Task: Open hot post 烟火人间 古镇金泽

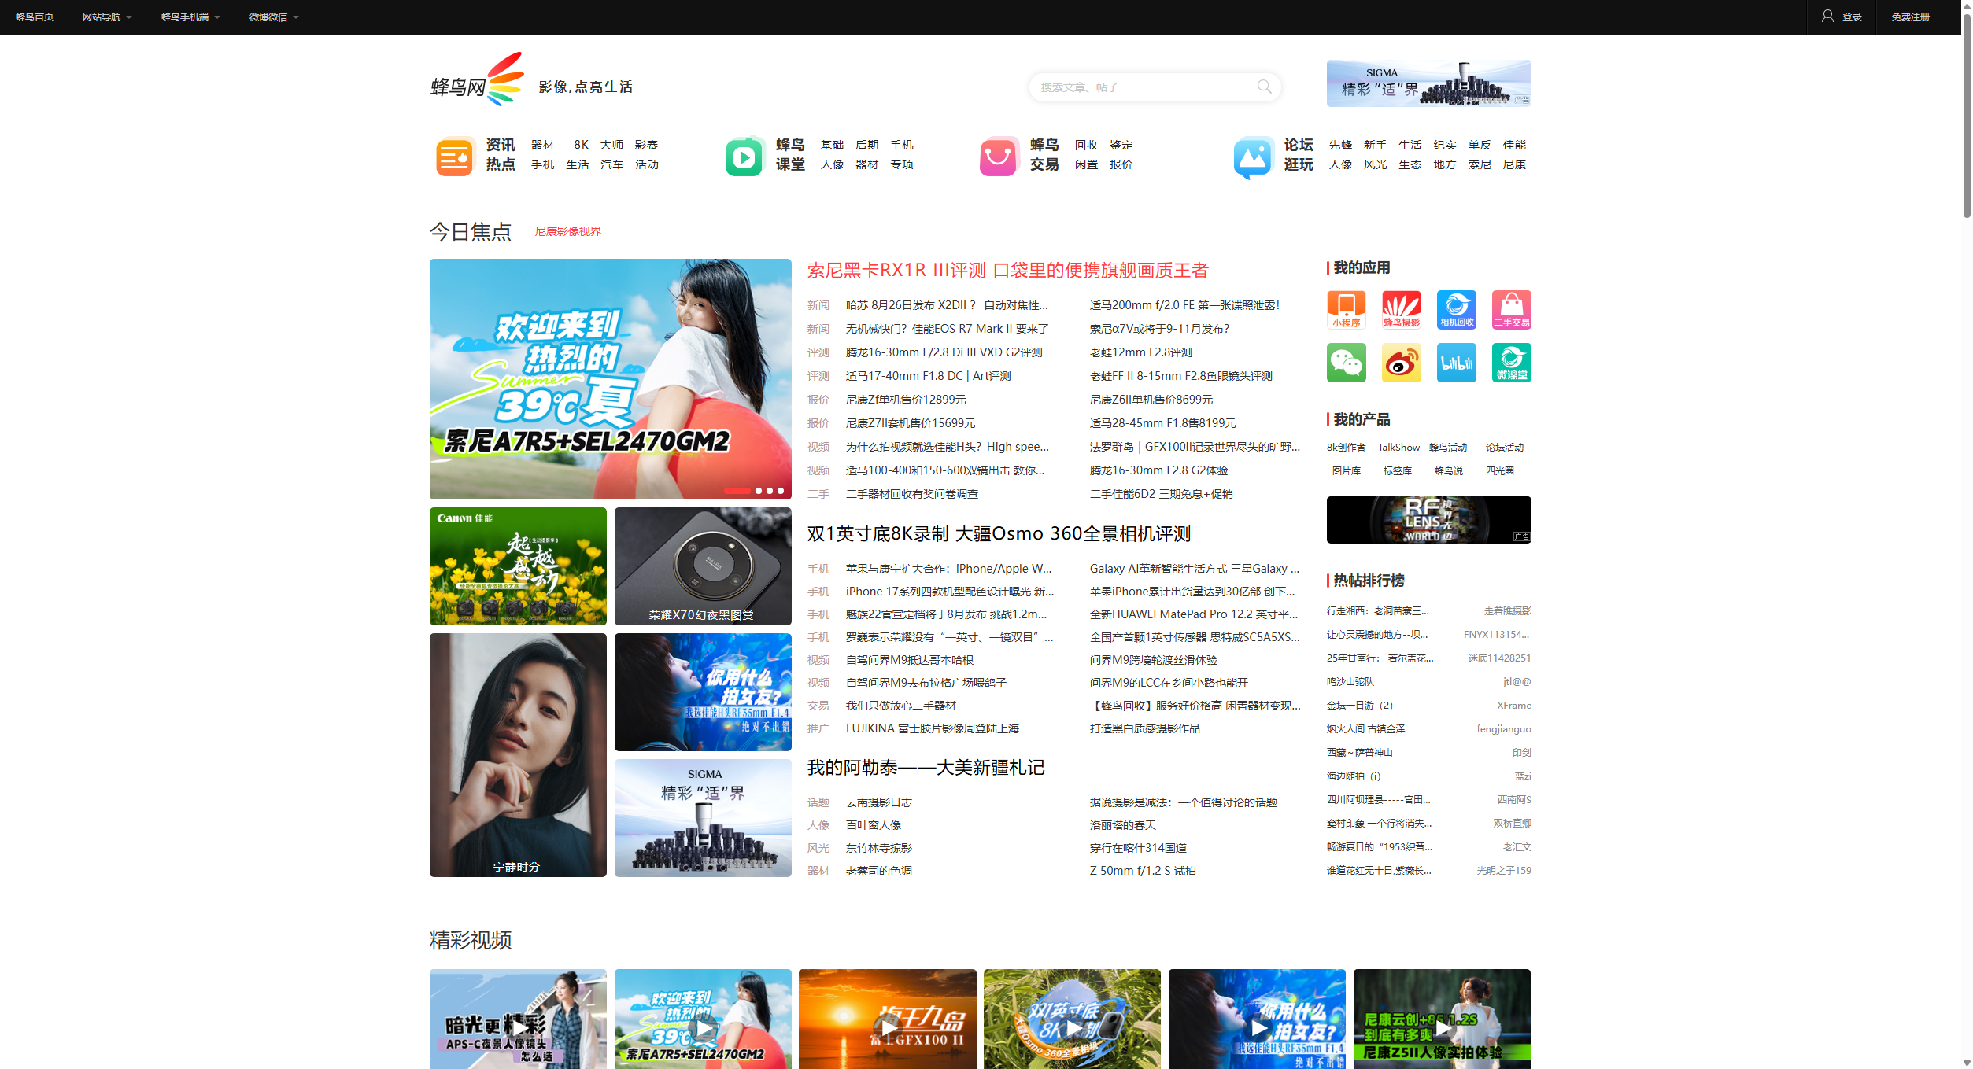Action: point(1365,729)
